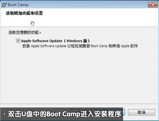
Task: Click the word Windows in the checkbox label
Action: pos(74,41)
